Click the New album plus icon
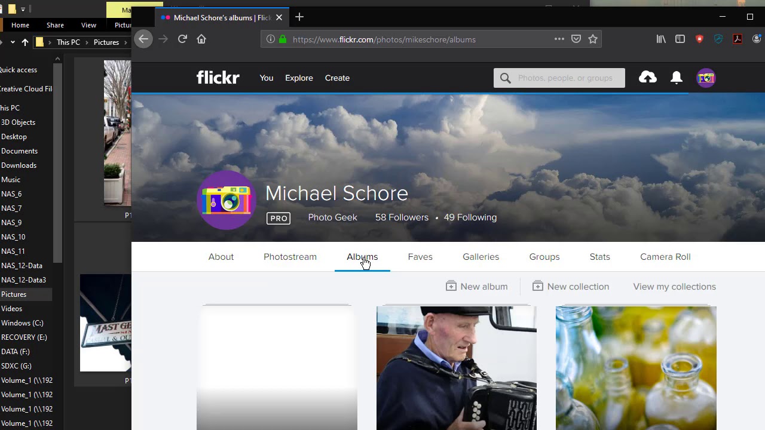This screenshot has height=430, width=765. (451, 286)
